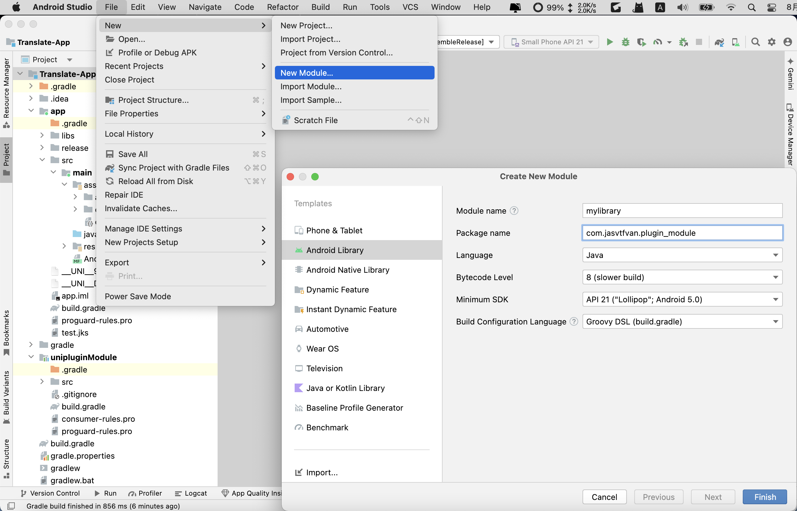The width and height of the screenshot is (797, 511).
Task: Open the Apple menu
Action: coord(16,7)
